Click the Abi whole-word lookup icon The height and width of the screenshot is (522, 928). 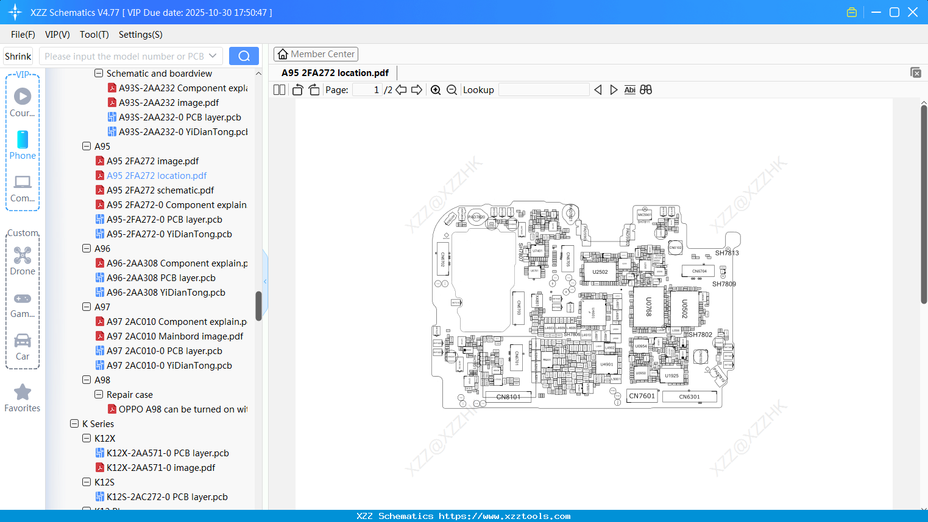coord(629,89)
